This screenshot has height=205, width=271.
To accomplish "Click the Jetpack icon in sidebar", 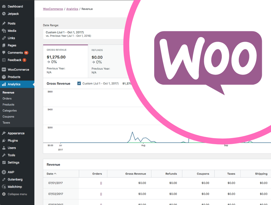I will point(4,14).
